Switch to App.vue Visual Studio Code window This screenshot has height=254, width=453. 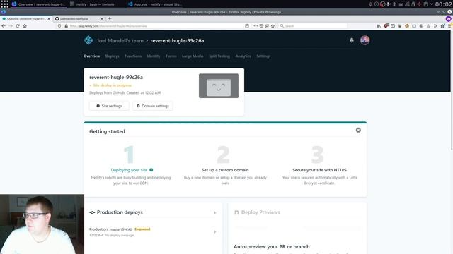[x=155, y=4]
